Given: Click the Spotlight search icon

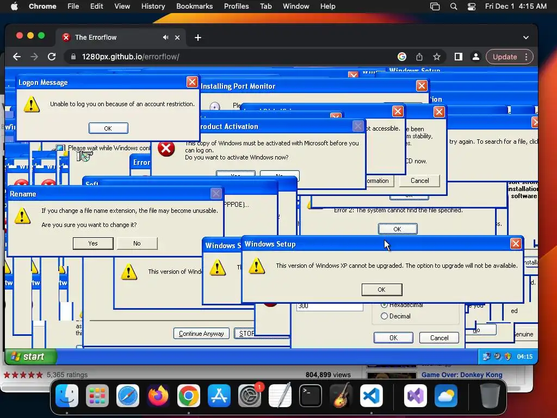Looking at the screenshot, I should [x=454, y=7].
